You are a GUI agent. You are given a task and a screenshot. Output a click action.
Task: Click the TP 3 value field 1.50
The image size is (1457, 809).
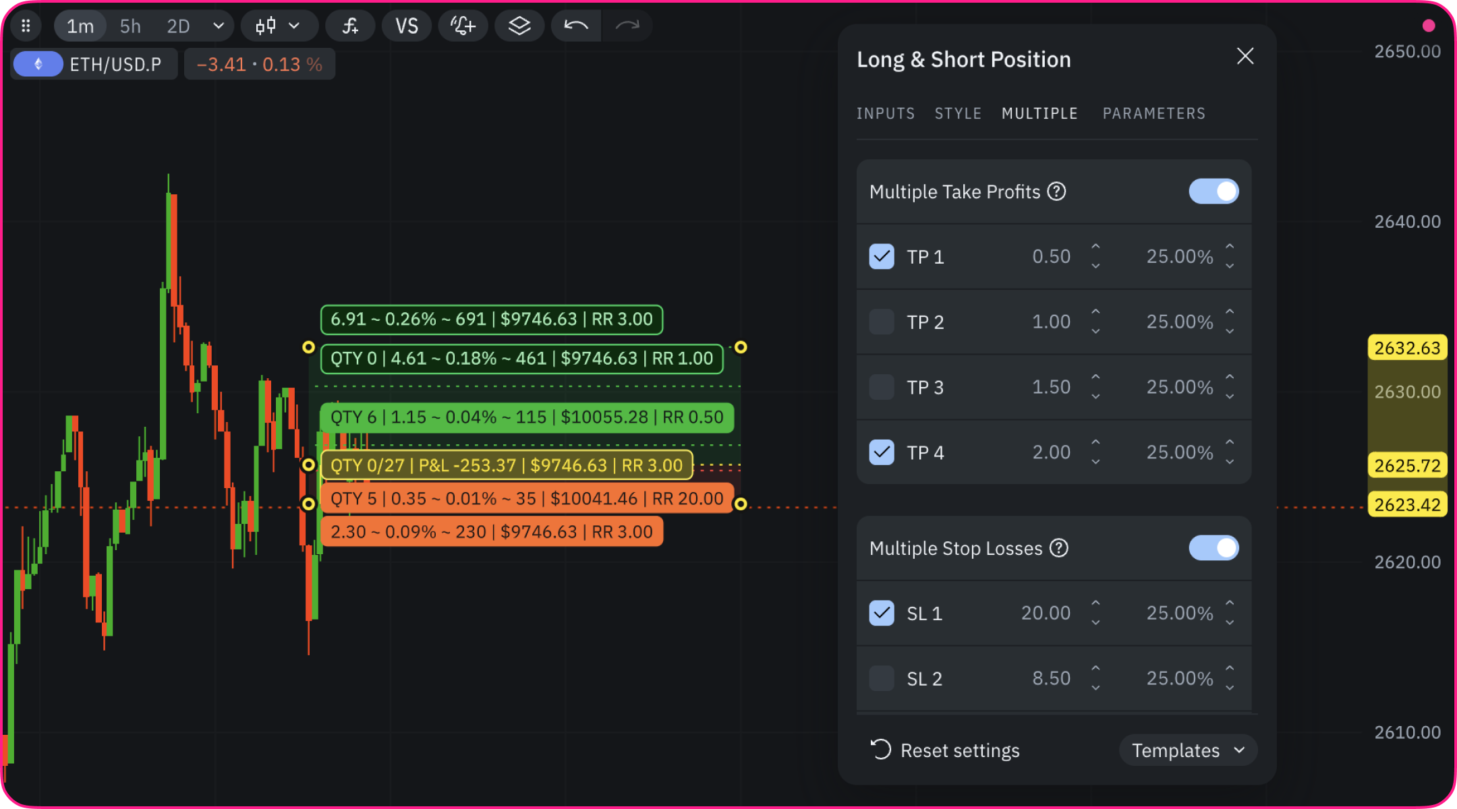click(x=1051, y=388)
